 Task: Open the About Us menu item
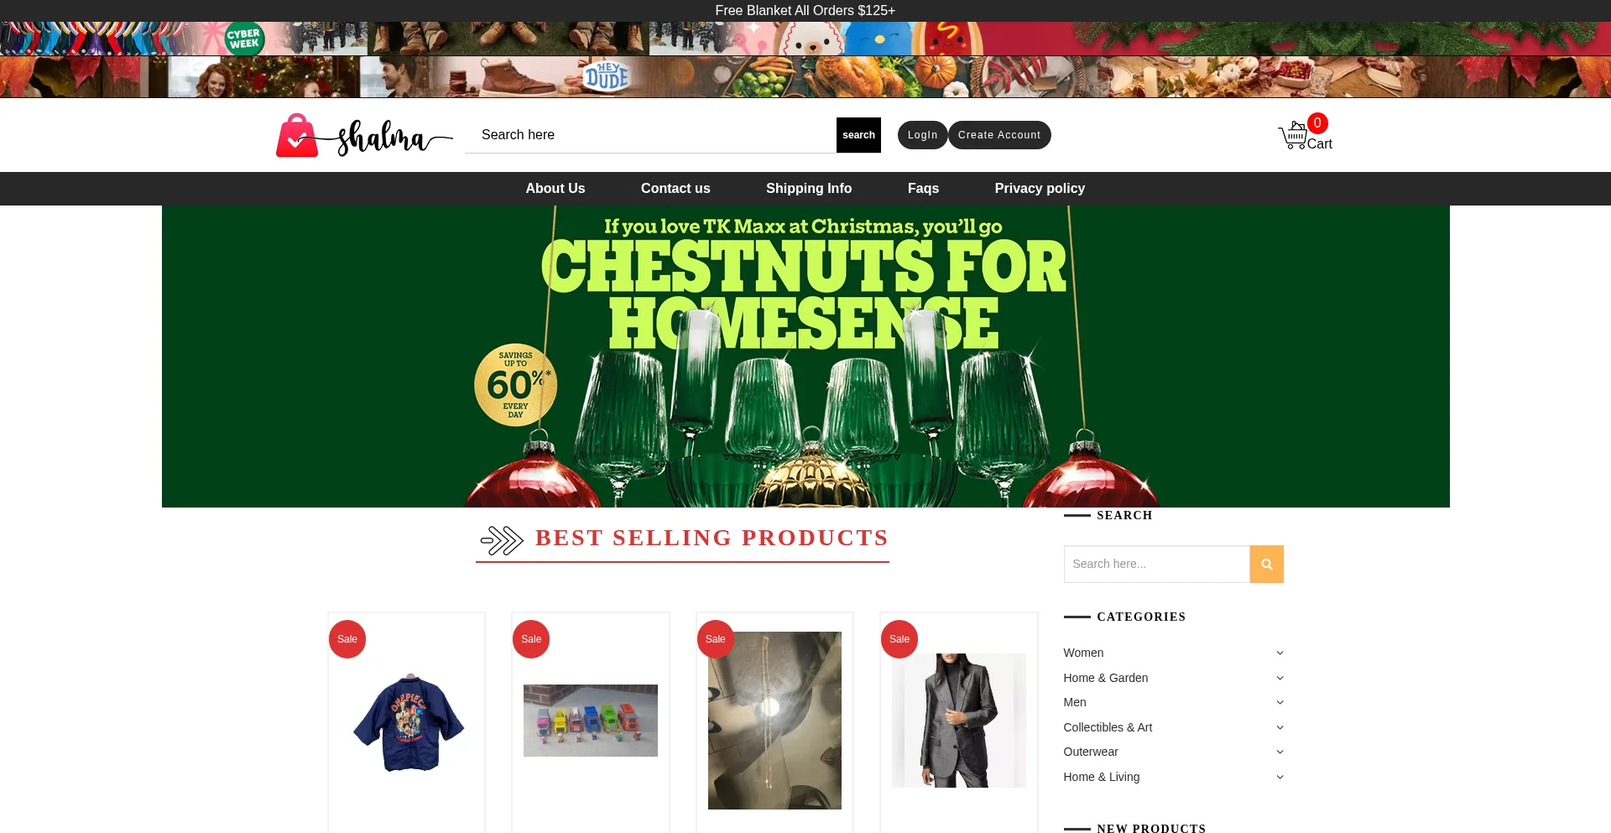(x=555, y=189)
